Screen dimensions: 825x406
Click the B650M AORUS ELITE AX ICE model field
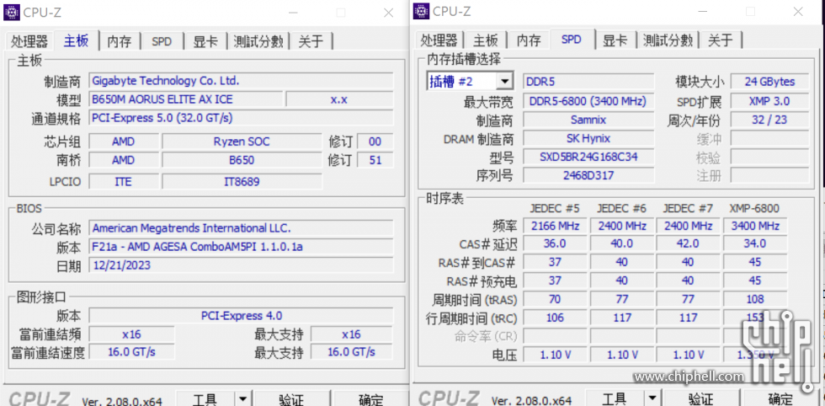186,99
